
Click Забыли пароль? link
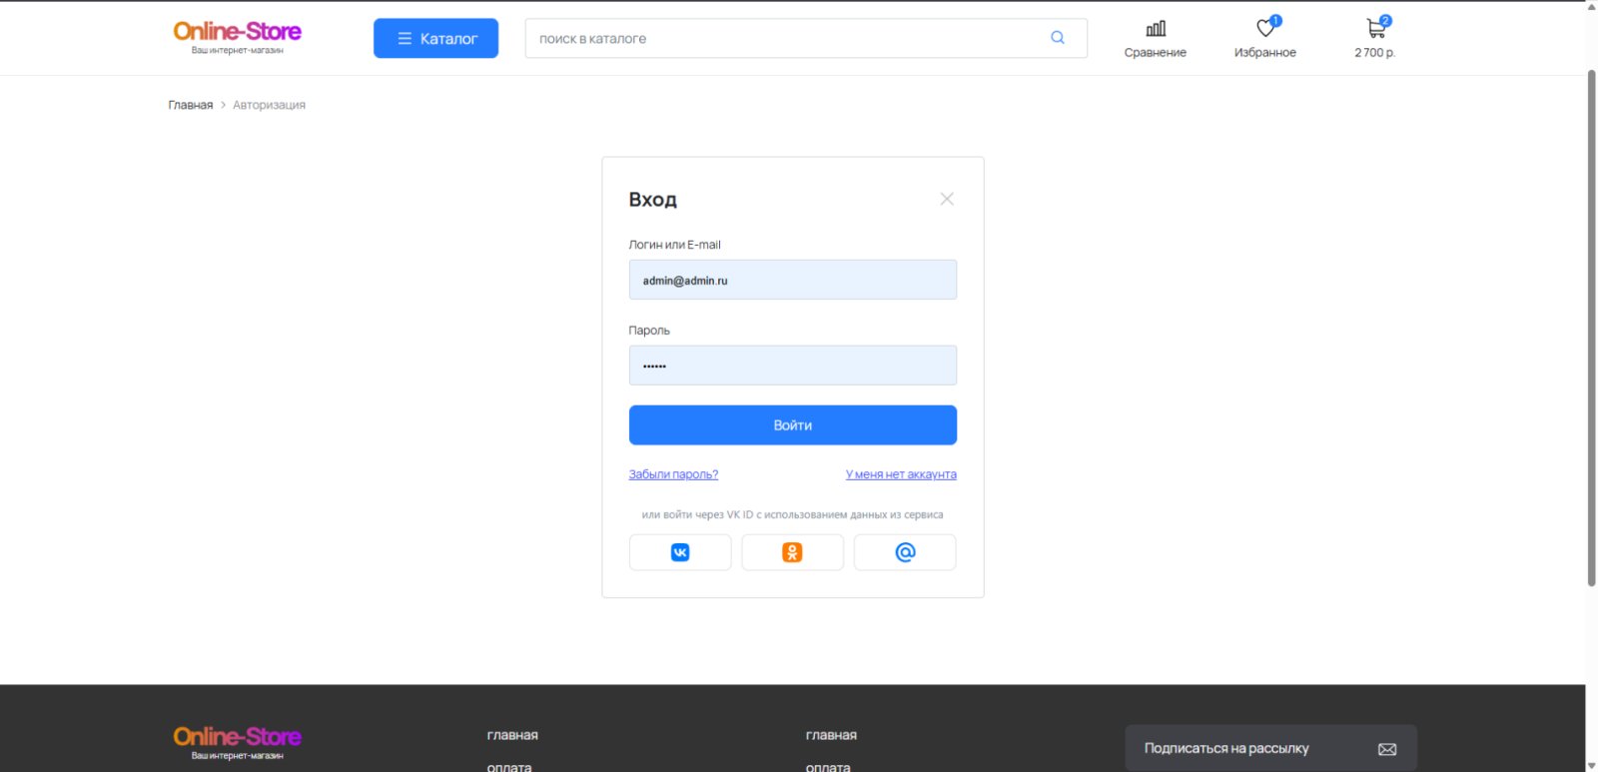(x=673, y=474)
